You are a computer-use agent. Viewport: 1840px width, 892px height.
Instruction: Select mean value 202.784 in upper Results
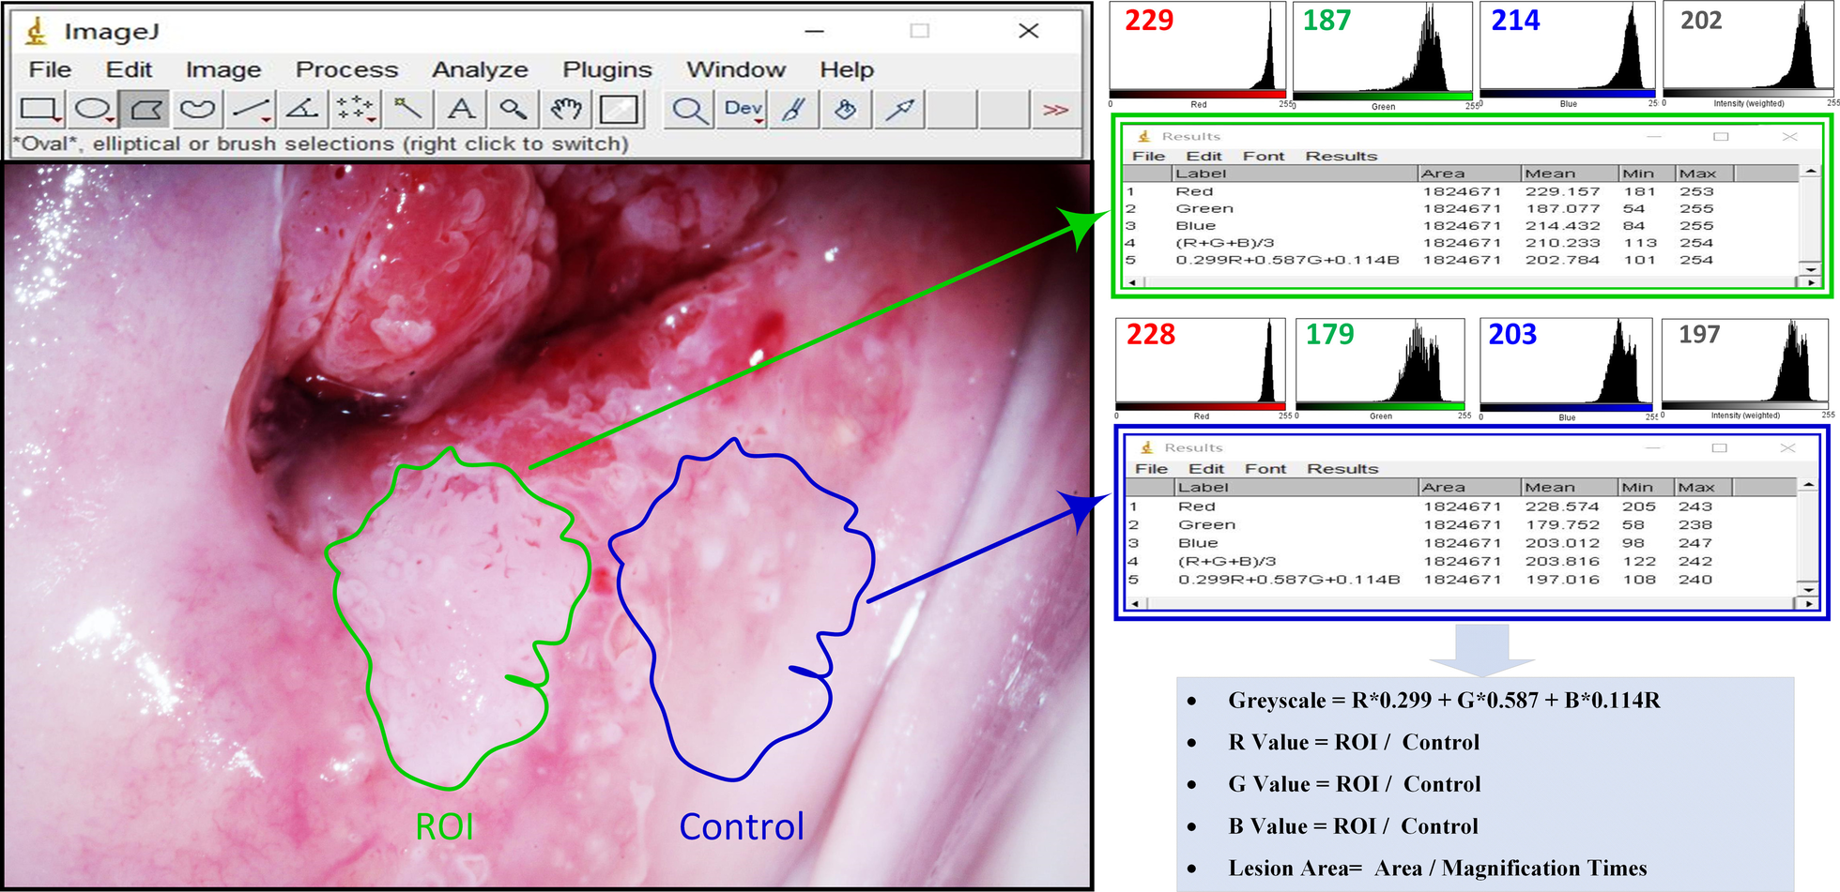[x=1562, y=260]
